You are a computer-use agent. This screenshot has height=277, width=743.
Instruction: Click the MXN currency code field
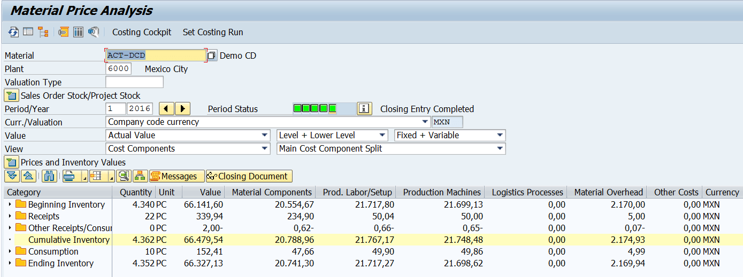click(x=448, y=122)
